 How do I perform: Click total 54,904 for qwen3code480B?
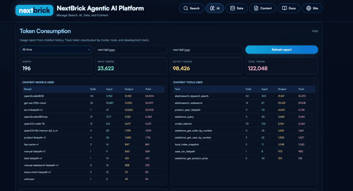click(150, 96)
